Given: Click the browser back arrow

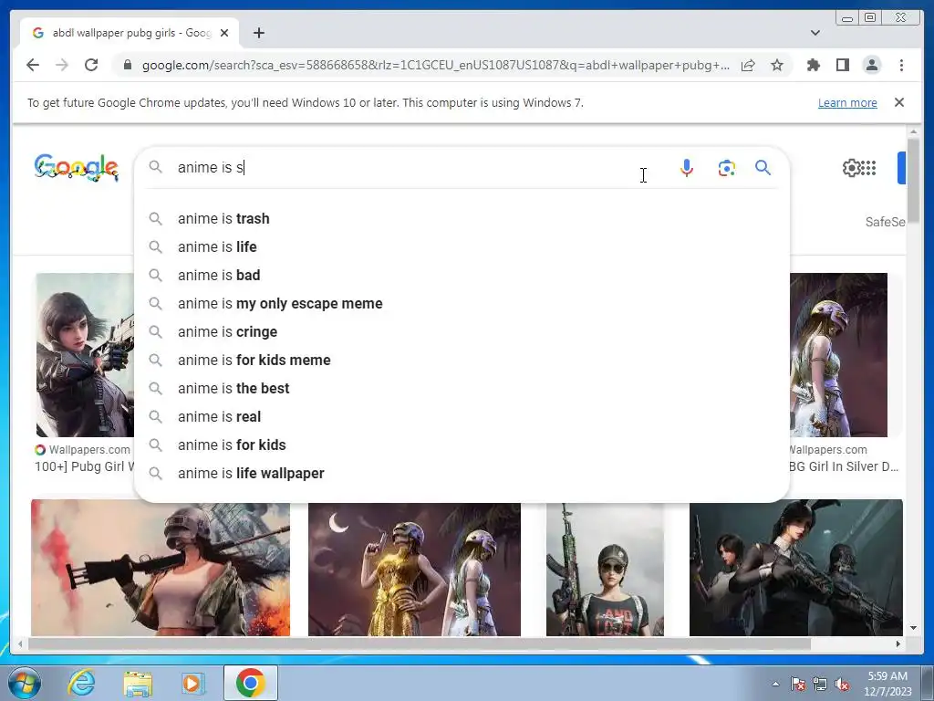Looking at the screenshot, I should pos(33,65).
